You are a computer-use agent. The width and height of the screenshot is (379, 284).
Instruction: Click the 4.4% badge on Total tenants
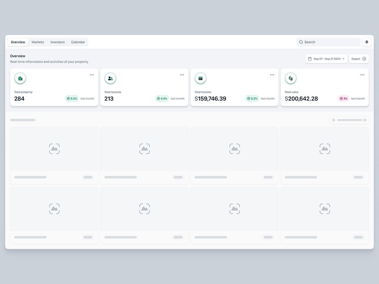click(x=162, y=98)
